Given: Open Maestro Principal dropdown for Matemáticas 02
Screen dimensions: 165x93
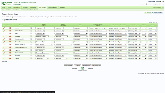Looking at the screenshot, I should [x=42, y=53].
